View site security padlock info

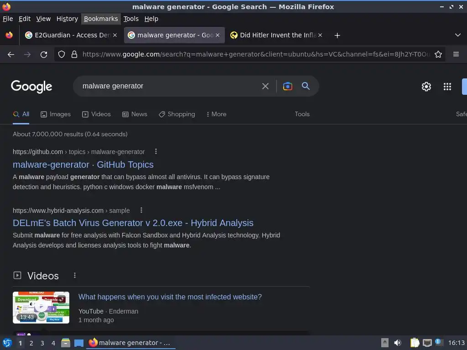(x=74, y=55)
